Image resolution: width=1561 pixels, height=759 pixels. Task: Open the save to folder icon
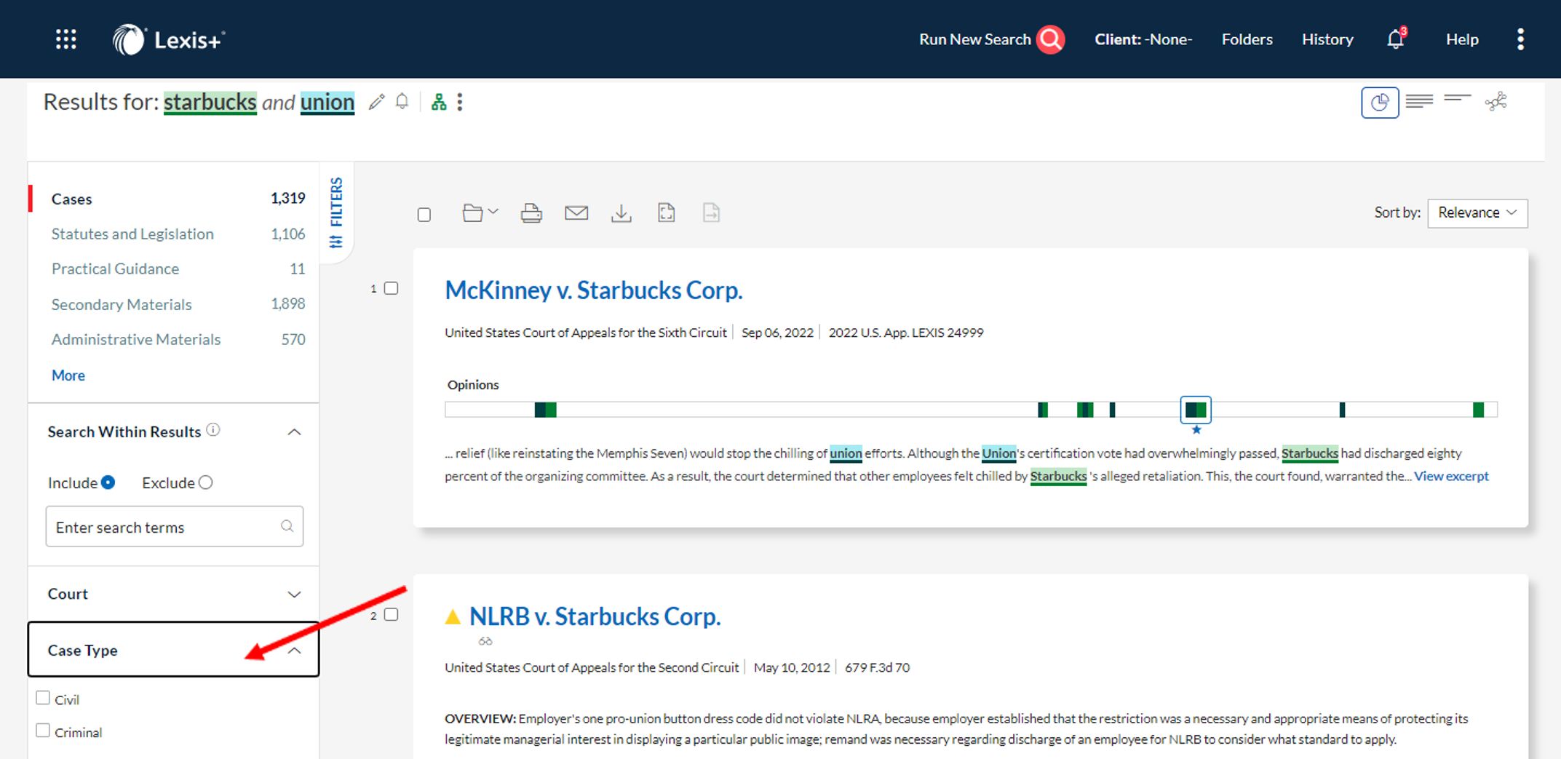tap(473, 212)
